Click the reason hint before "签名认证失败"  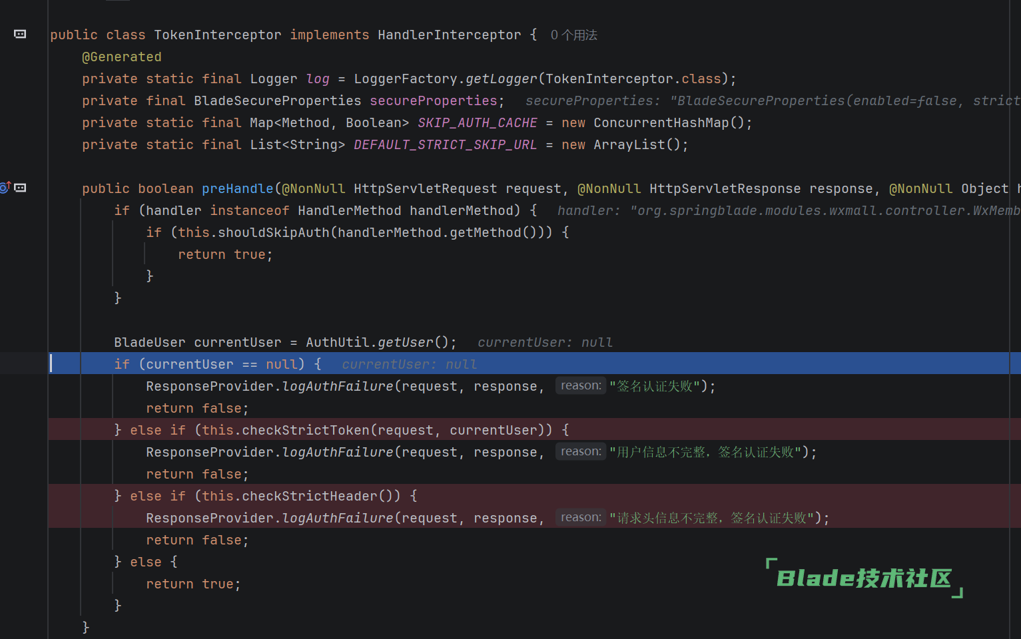580,385
